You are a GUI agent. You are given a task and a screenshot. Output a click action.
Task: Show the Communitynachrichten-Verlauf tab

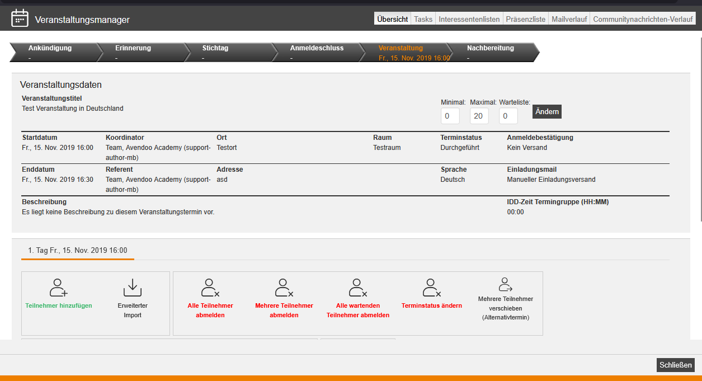coord(643,19)
